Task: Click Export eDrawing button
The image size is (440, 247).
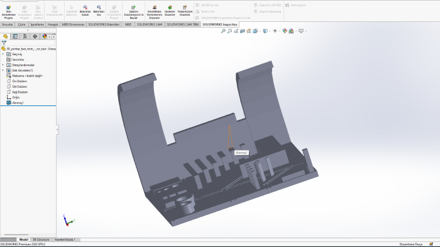Action: [x=267, y=11]
